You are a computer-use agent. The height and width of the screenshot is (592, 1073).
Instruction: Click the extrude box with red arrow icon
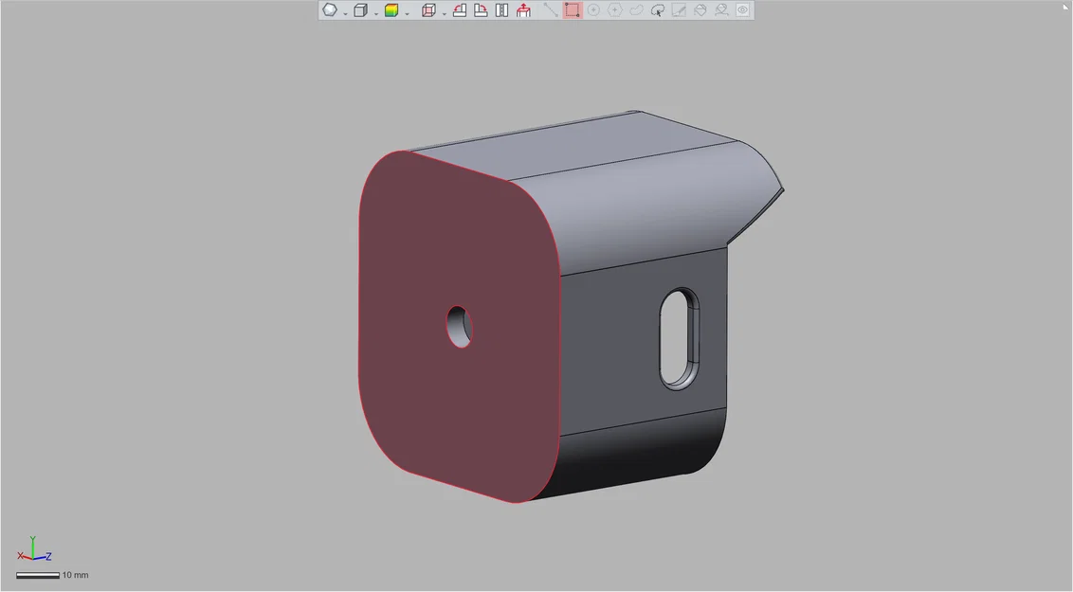click(523, 10)
